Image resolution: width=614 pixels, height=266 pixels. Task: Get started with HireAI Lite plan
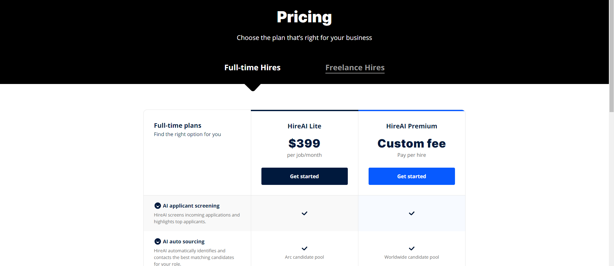[x=304, y=176]
